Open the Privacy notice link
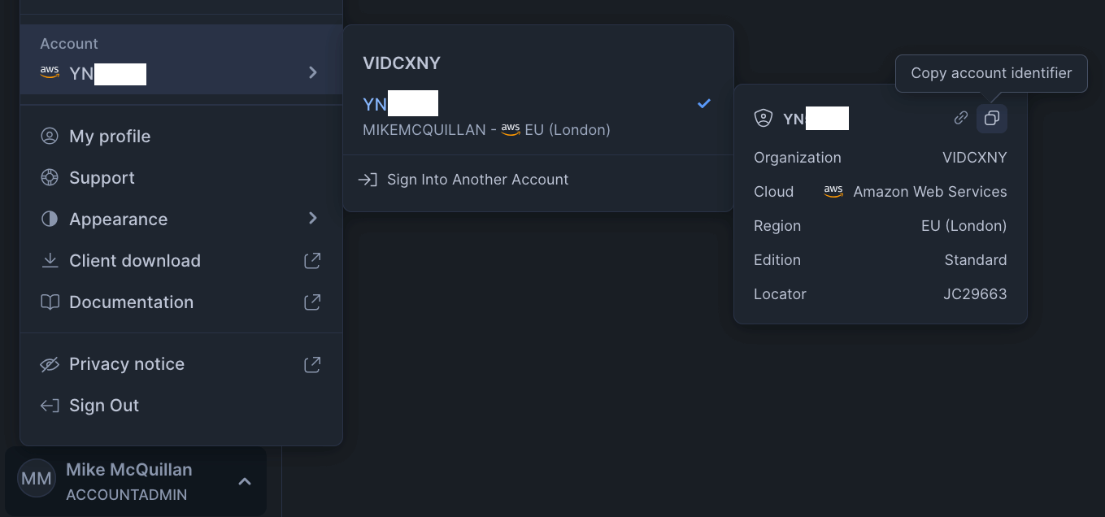 tap(127, 364)
